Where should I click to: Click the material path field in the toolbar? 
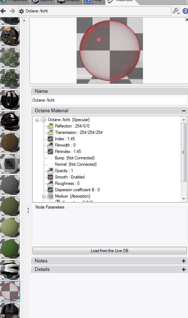(95, 11)
